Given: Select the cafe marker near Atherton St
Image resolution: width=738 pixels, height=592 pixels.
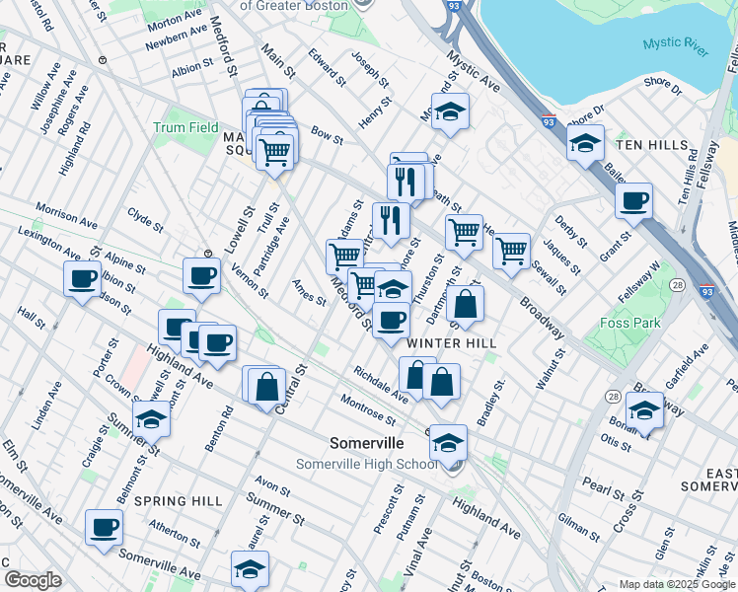Looking at the screenshot, I should (105, 527).
